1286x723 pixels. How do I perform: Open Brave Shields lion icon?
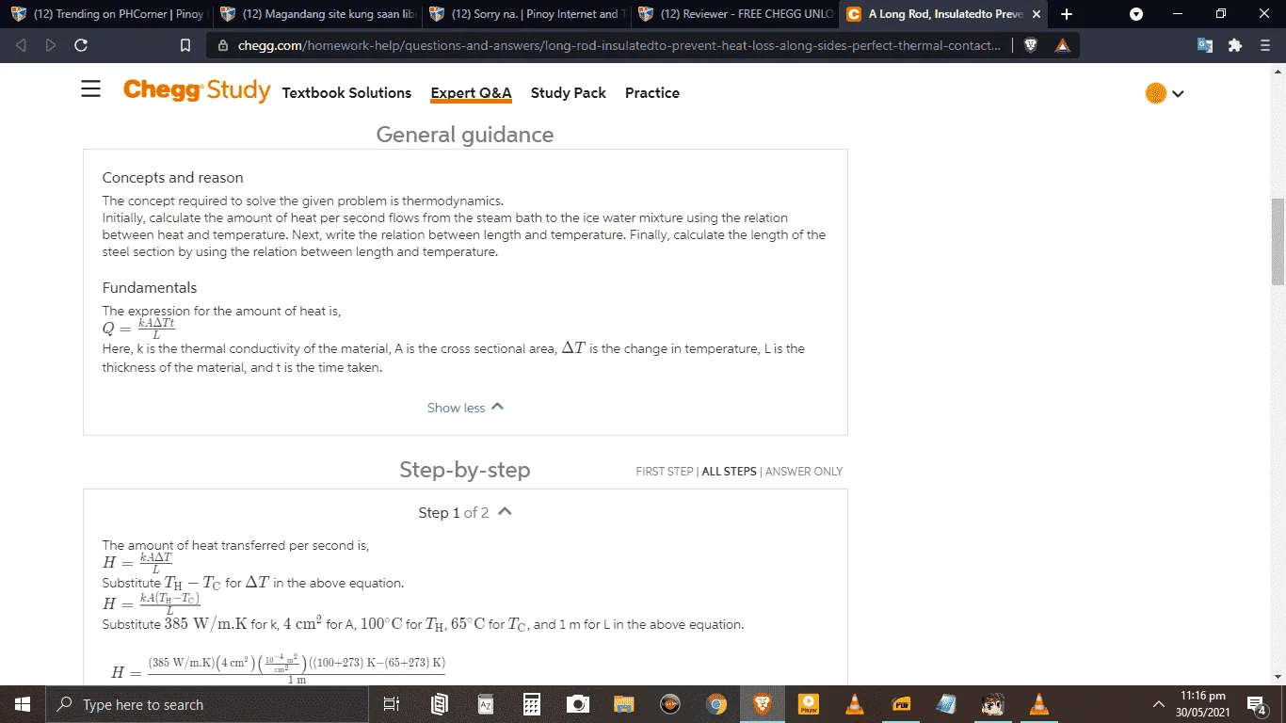point(1031,45)
